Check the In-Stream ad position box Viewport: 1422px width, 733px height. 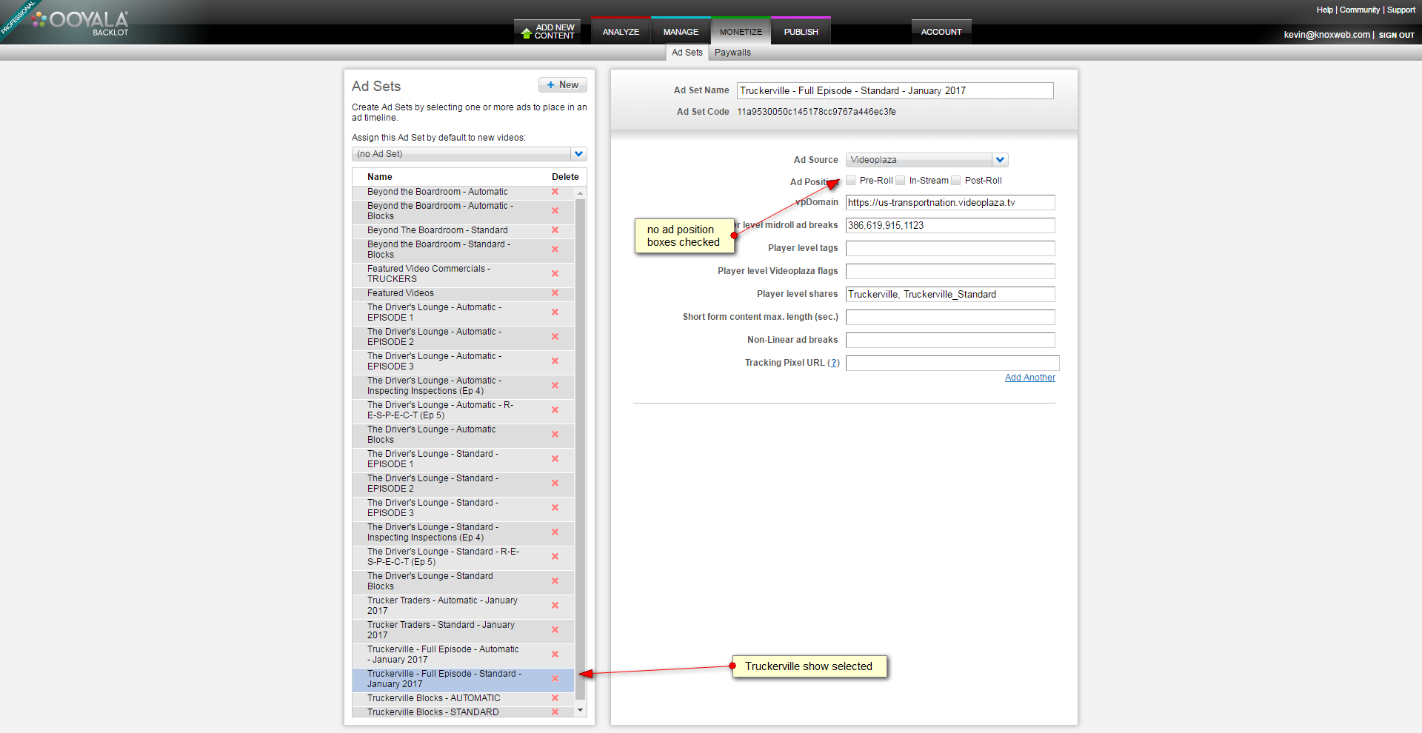(x=901, y=181)
